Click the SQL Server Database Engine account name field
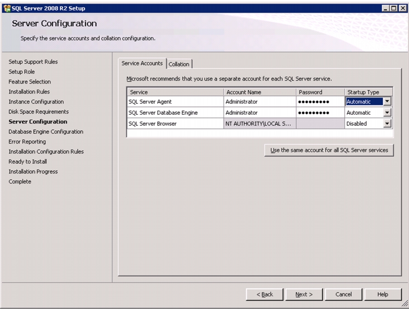 pos(260,112)
